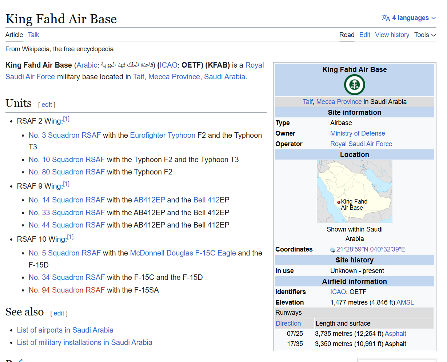This screenshot has width=447, height=362.
Task: Click the 17/35 runway direction cell
Action: click(x=295, y=344)
